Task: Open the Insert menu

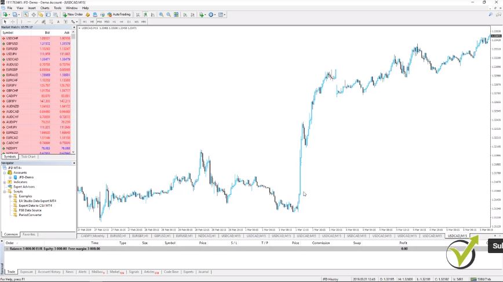Action: 32,8
